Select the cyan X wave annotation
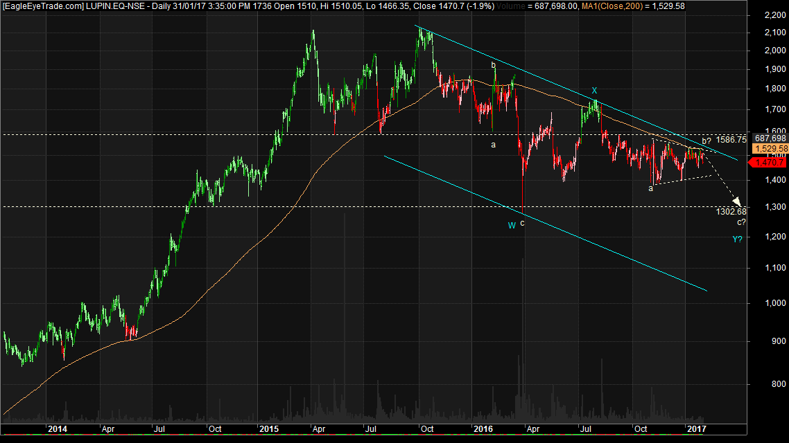This screenshot has width=789, height=443. pos(593,90)
